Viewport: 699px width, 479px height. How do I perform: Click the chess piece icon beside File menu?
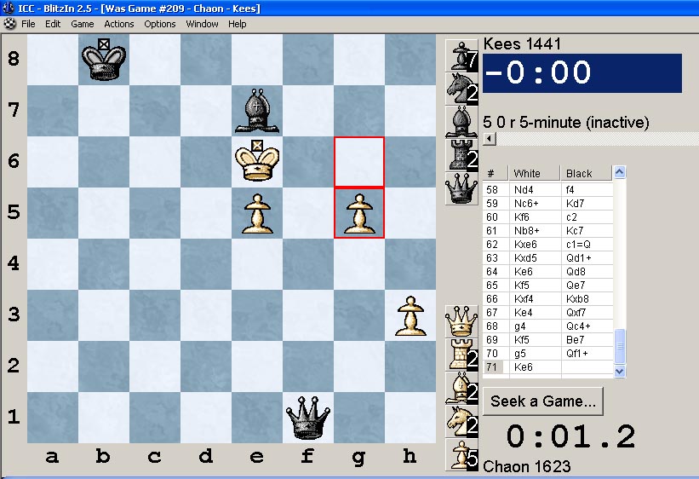(10, 24)
